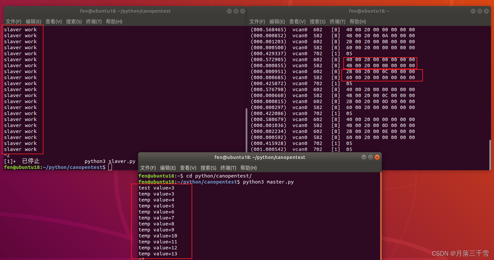Open the 帮助(H) menu in the vcan0 terminal
The image size is (494, 260).
pyautogui.click(x=358, y=21)
